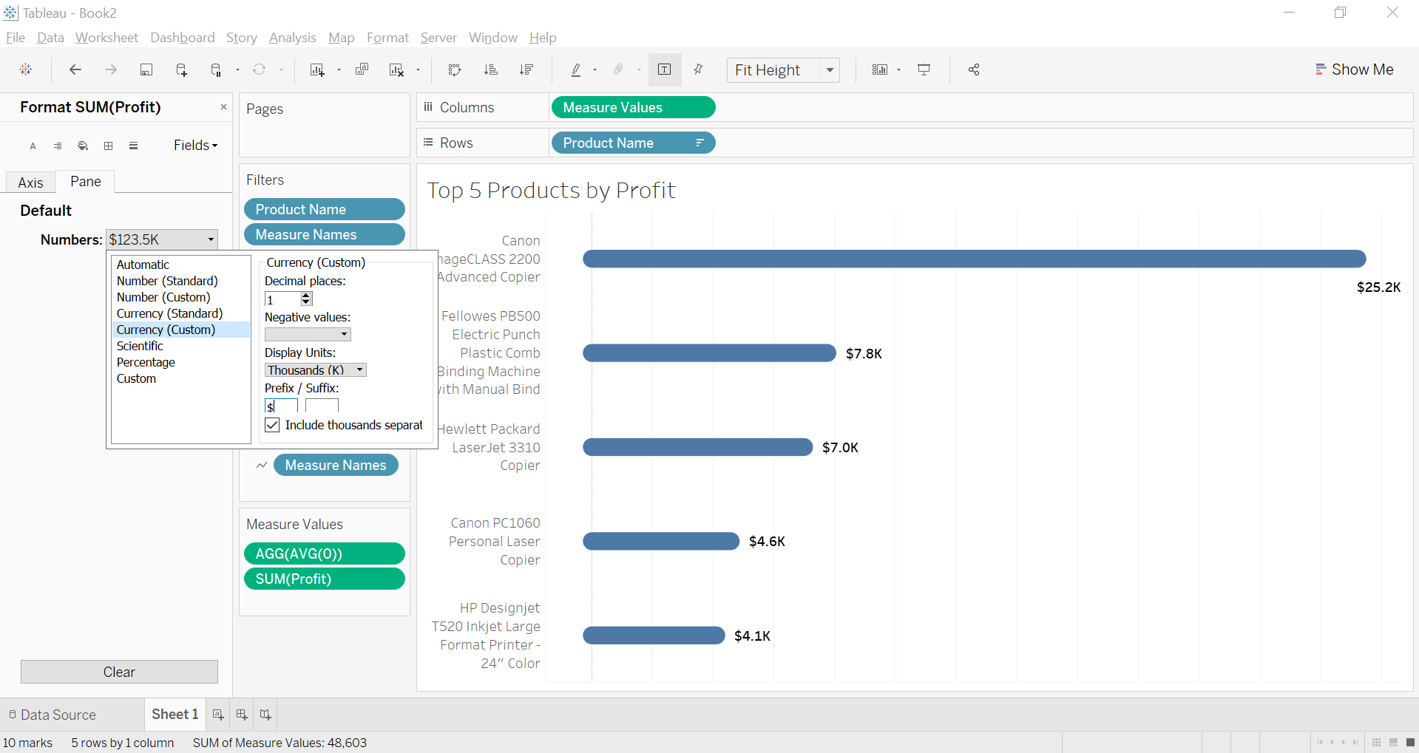Click the Duplicate worksheet toolbar icon
This screenshot has width=1419, height=753.
pyautogui.click(x=362, y=69)
